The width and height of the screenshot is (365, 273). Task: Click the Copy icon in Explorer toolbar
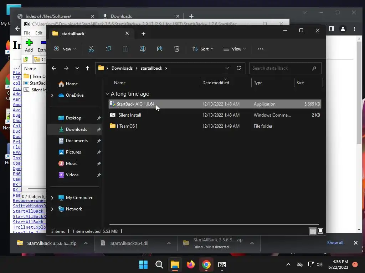point(108,49)
